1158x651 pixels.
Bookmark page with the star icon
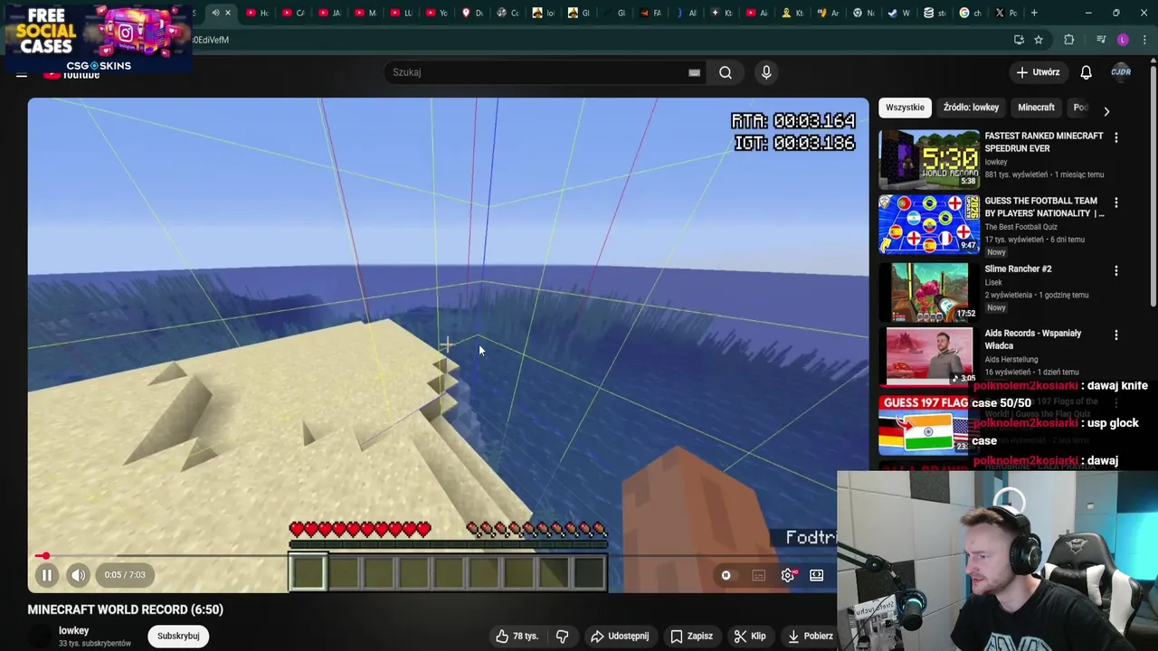(x=1039, y=40)
